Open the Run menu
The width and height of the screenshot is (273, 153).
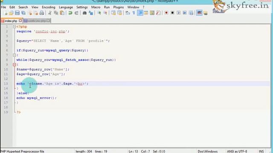click(x=107, y=7)
